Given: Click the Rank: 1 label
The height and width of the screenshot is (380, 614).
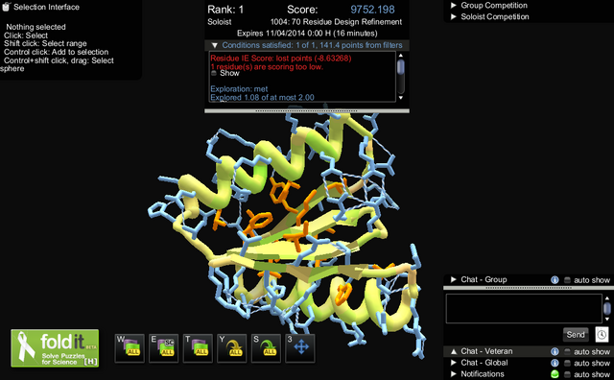Looking at the screenshot, I should 225,10.
